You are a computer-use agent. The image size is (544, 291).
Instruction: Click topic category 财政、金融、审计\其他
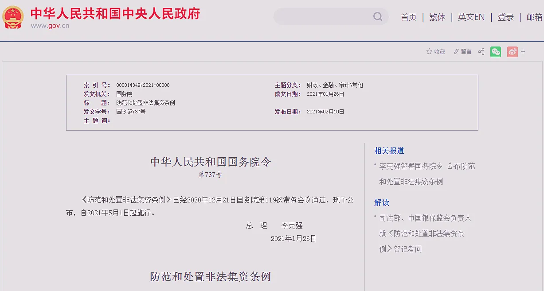pos(335,85)
